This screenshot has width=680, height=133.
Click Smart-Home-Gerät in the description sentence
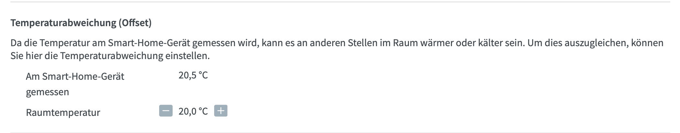click(x=149, y=43)
